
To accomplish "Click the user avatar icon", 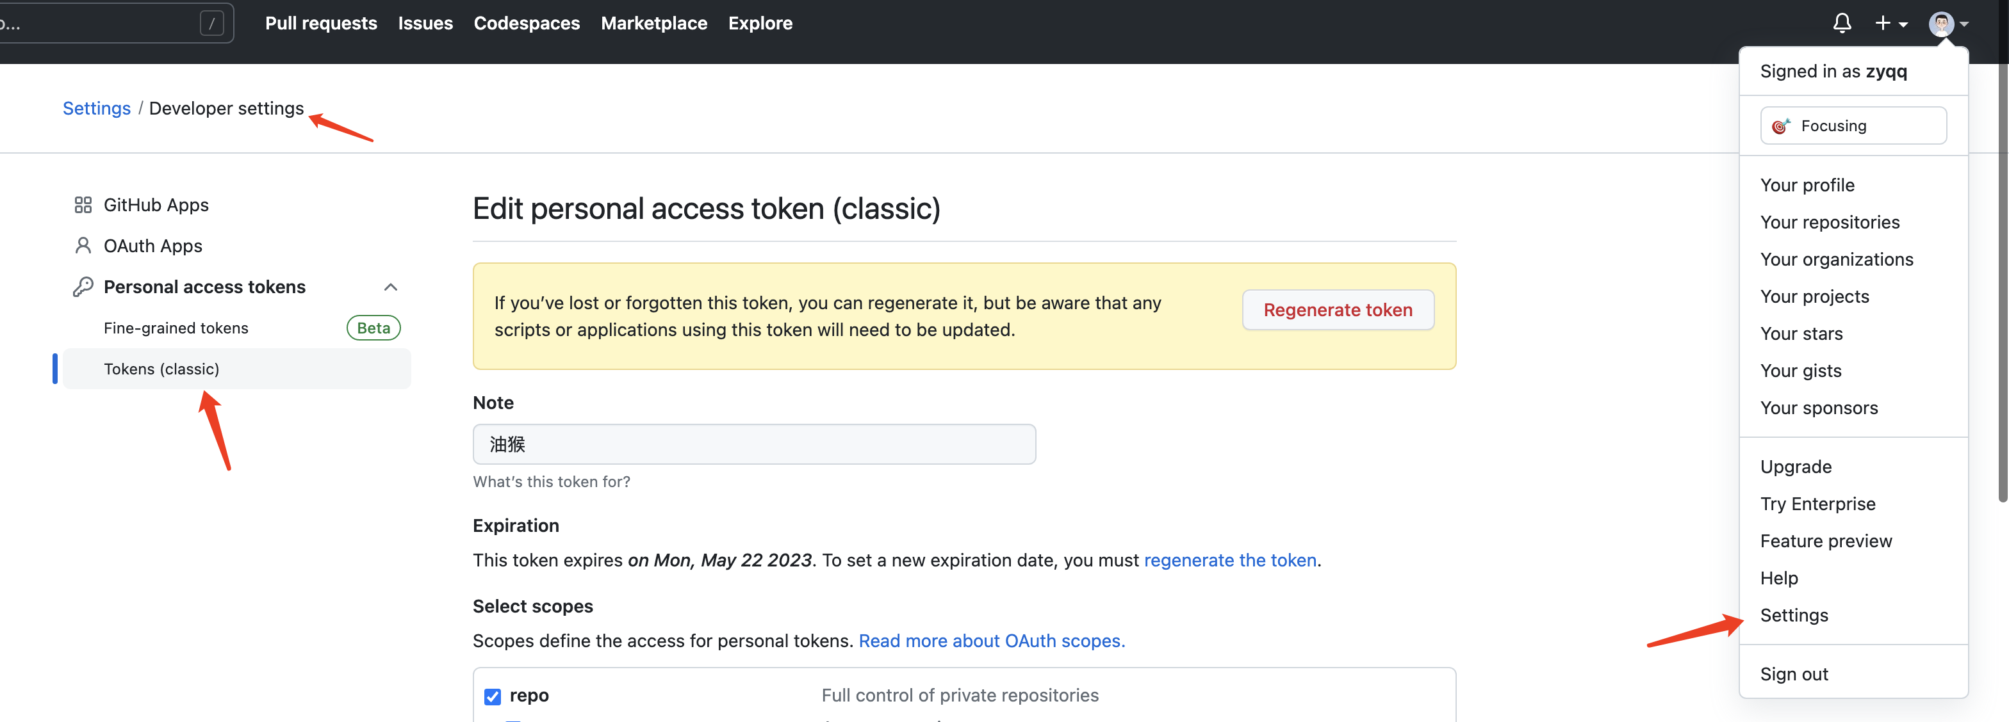I will coord(1940,24).
